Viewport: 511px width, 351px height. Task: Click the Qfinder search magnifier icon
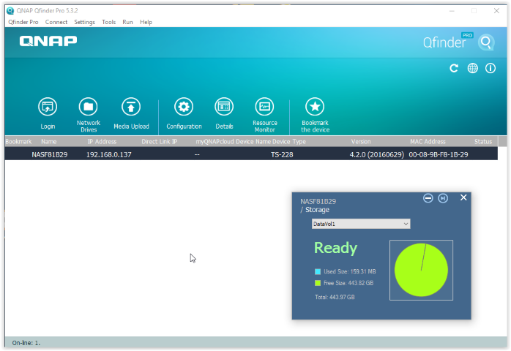(486, 42)
